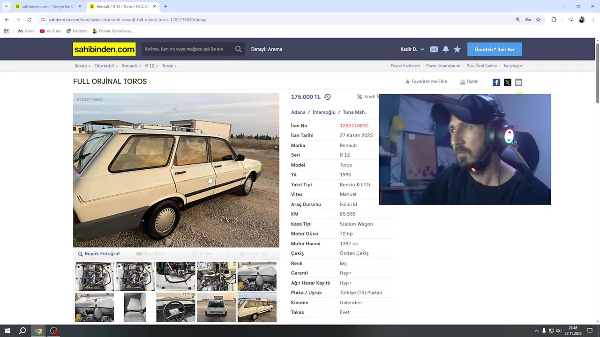Click price history clock icon next to 175.000 TL

click(x=327, y=97)
